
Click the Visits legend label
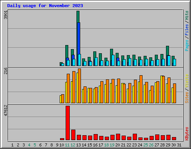click(x=187, y=81)
